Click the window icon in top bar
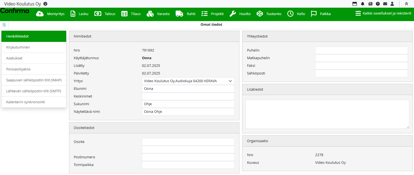414x175 pixels. [355, 4]
